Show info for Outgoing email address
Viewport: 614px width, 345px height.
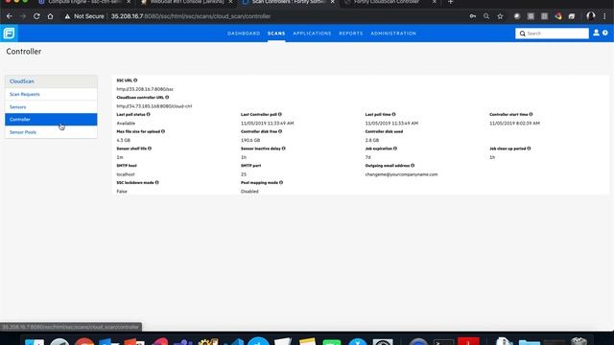(x=413, y=166)
